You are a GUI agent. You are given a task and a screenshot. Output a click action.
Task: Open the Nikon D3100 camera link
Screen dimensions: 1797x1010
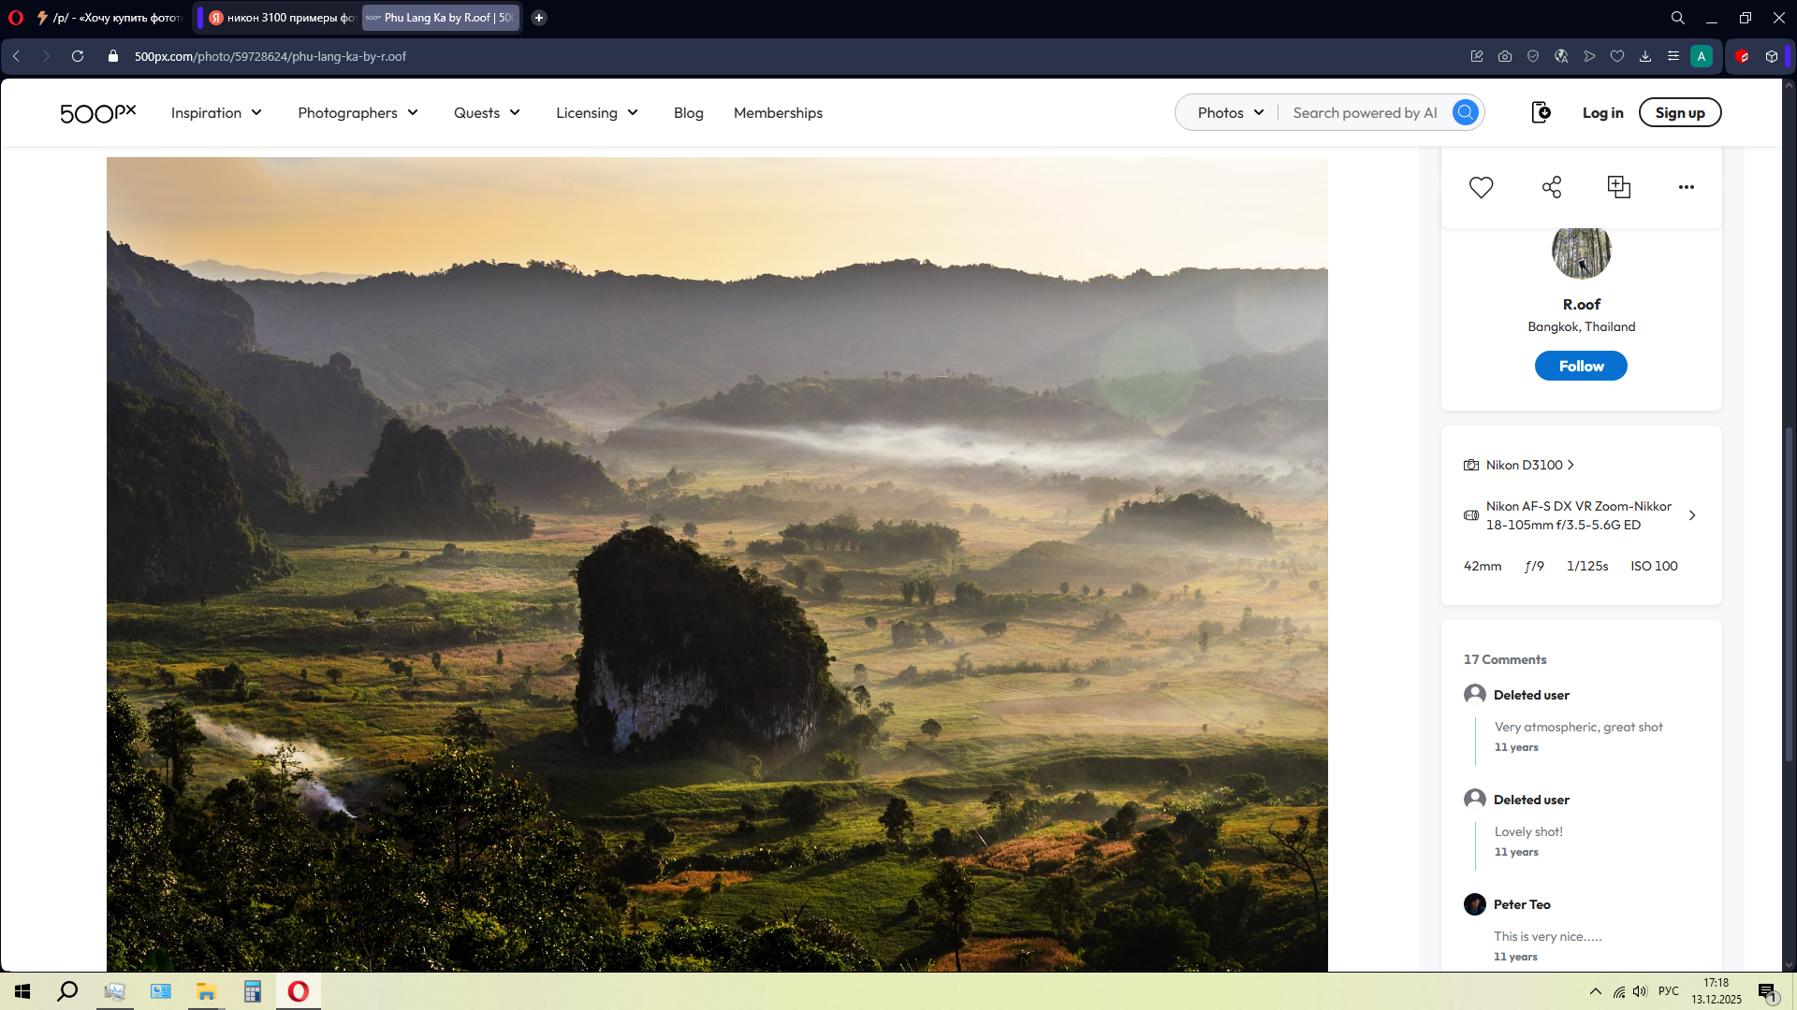pos(1524,465)
